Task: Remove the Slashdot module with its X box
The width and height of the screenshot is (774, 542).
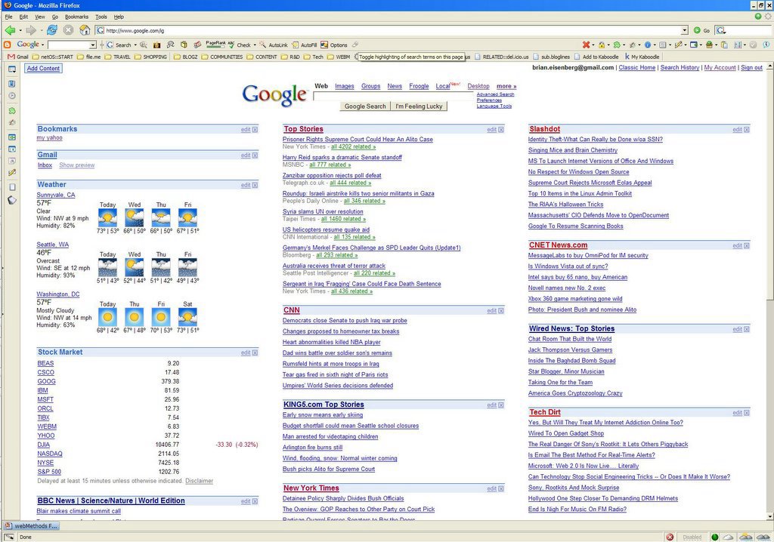Action: tap(746, 130)
